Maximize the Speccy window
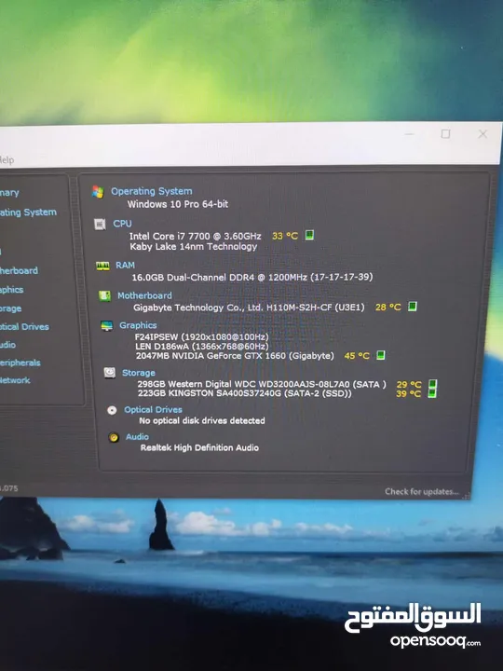 tap(445, 134)
